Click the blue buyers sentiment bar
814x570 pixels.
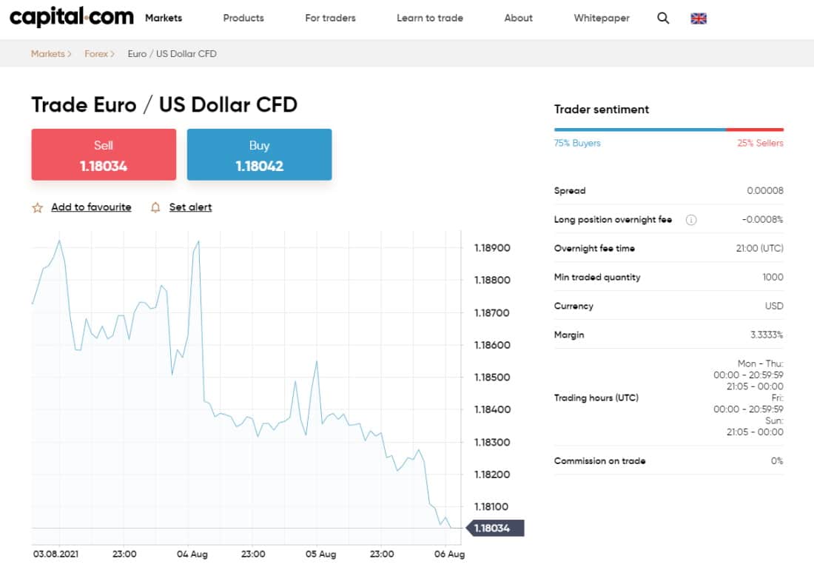tap(640, 130)
